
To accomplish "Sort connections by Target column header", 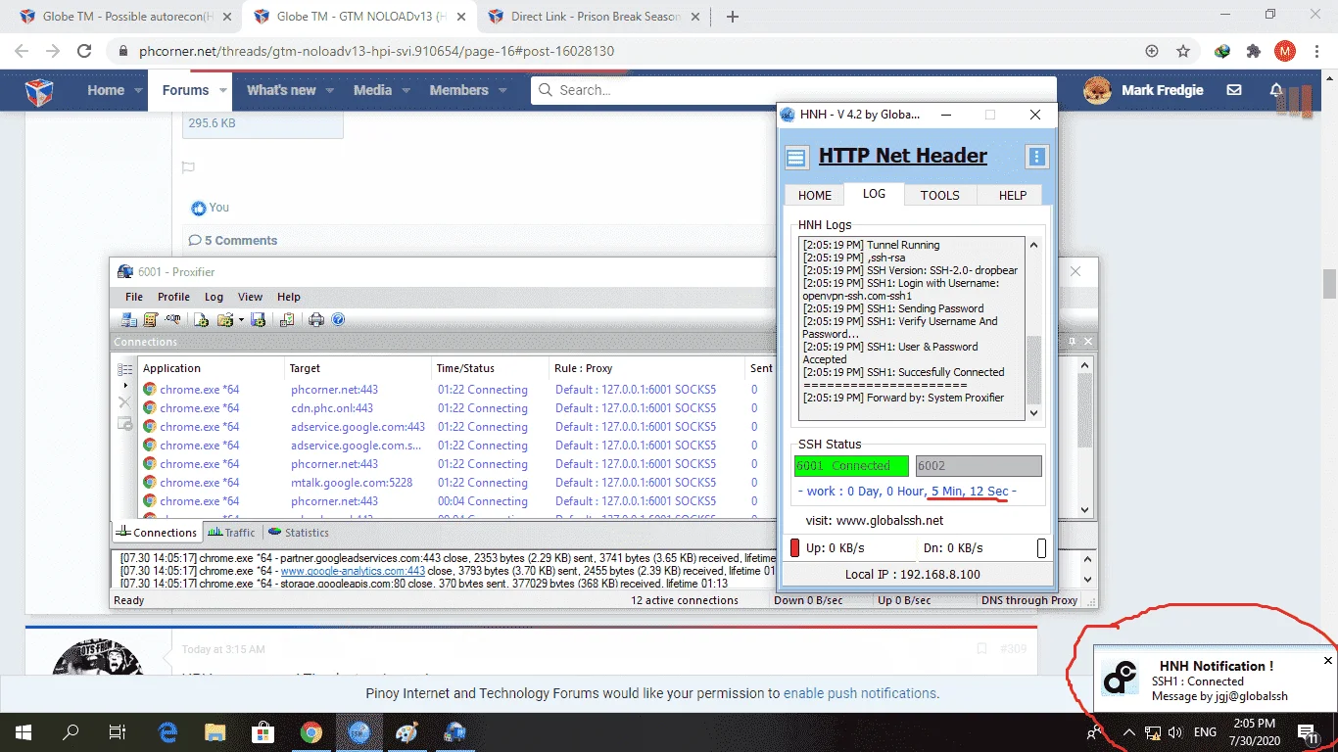I will point(358,368).
